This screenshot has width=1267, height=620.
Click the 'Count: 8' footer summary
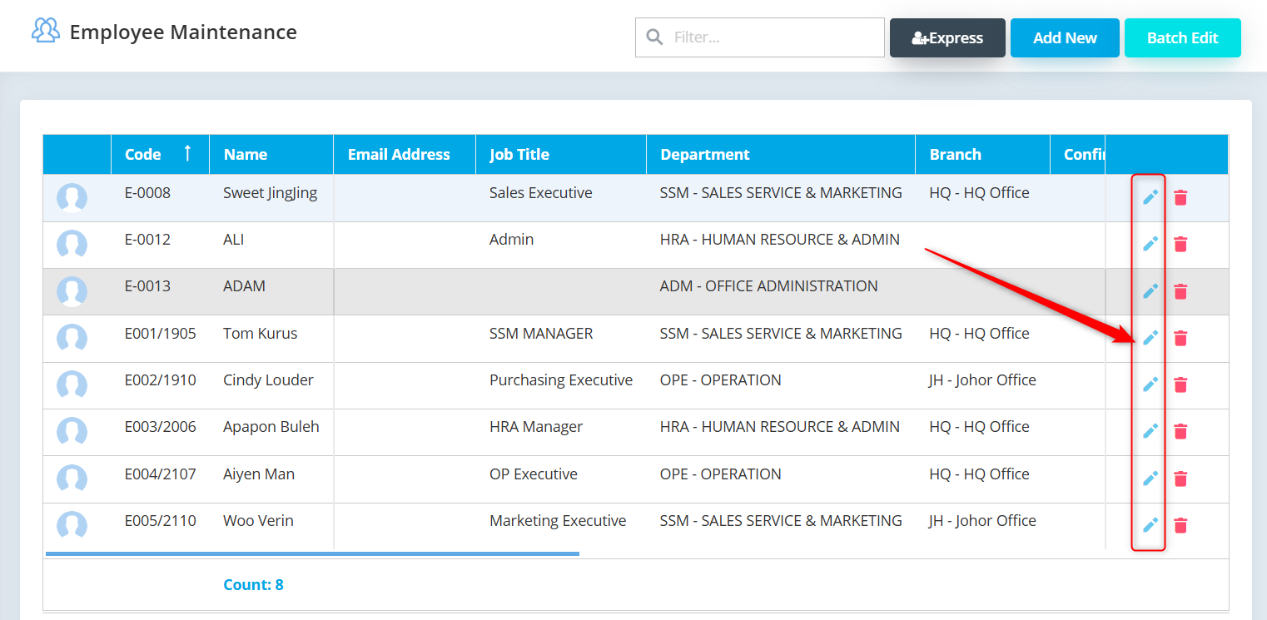pyautogui.click(x=253, y=585)
